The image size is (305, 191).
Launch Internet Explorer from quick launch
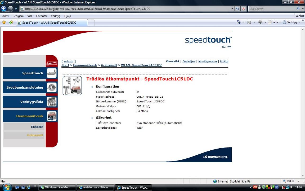click(29, 188)
